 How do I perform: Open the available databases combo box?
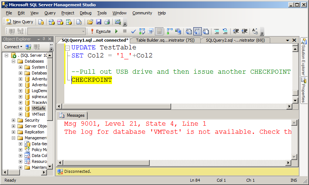tap(57, 31)
